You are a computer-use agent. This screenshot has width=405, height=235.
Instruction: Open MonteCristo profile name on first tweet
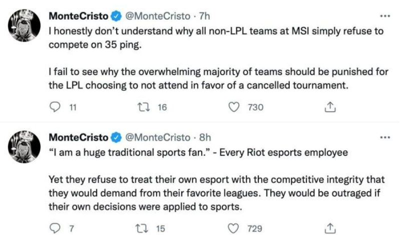78,16
